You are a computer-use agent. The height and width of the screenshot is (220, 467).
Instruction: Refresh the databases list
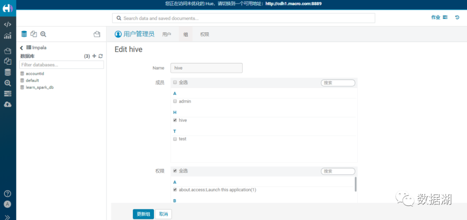[x=101, y=56]
